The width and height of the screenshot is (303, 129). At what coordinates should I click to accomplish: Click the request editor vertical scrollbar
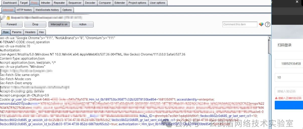click(269, 81)
